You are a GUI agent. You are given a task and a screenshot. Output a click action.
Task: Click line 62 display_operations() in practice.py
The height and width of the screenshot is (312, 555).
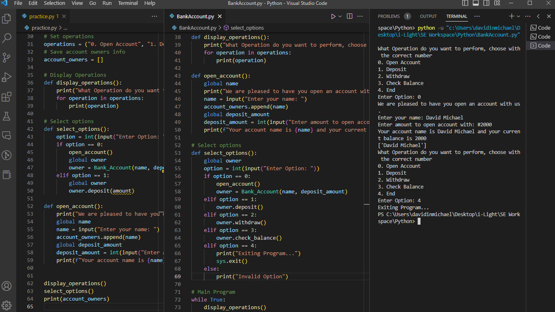75,283
